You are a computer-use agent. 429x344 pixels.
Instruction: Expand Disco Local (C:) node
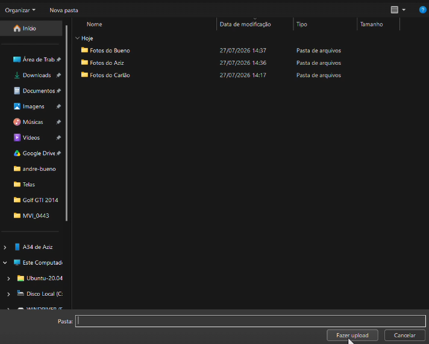point(8,294)
